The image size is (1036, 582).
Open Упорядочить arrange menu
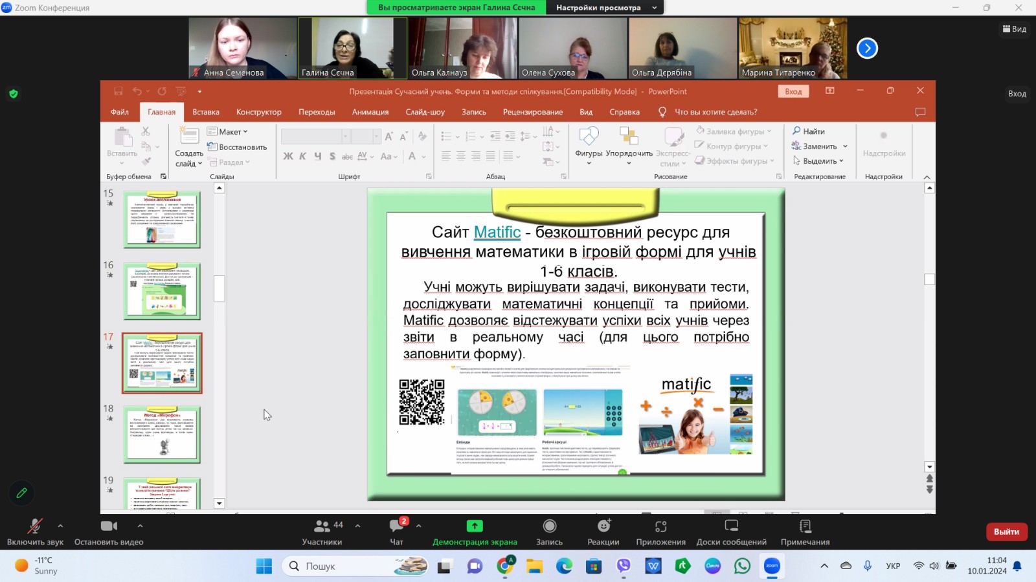point(629,145)
